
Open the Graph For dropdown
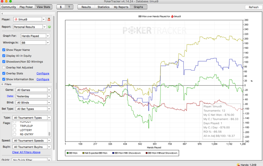coord(35,36)
